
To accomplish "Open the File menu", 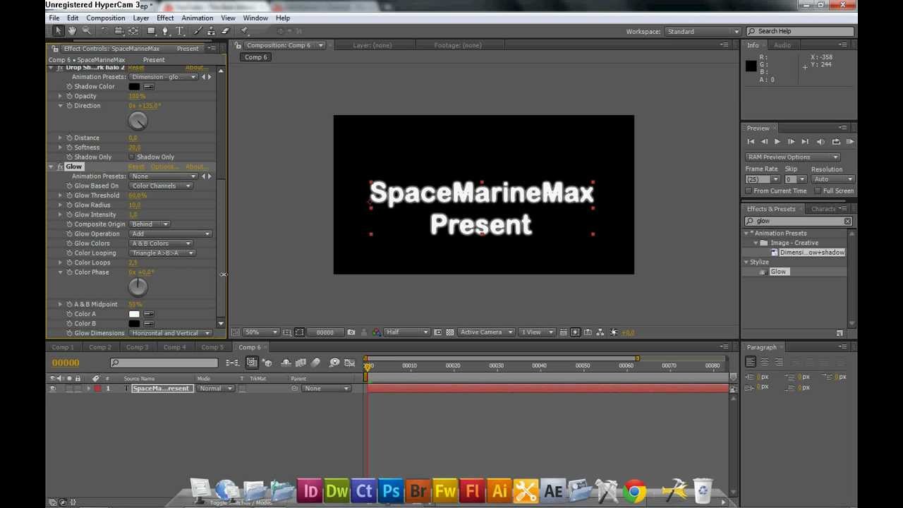I will click(53, 18).
